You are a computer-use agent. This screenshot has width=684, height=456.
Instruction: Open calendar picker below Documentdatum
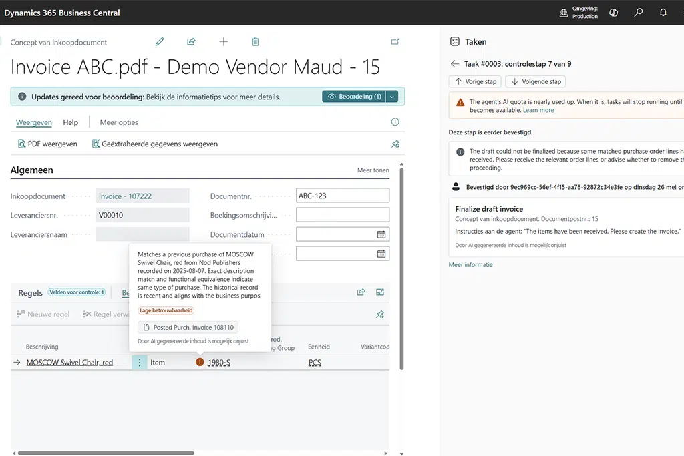pos(381,254)
